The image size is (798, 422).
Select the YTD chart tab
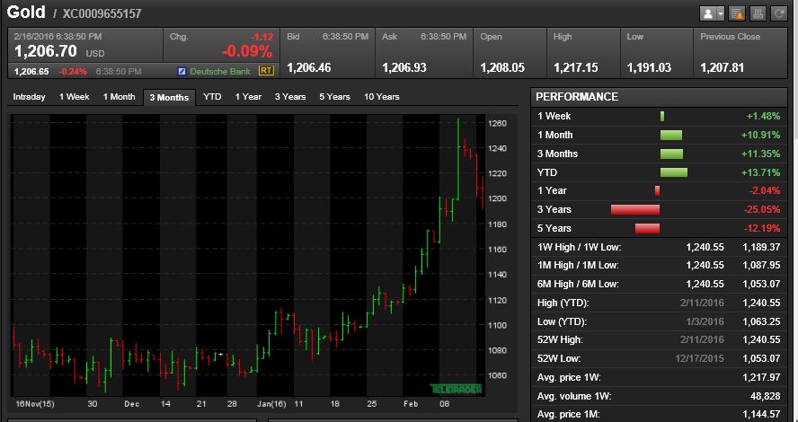212,97
